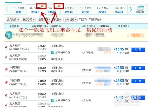Select the 11-16 周日 ¥2098 tab
This screenshot has height=110, width=148.
(86, 9)
